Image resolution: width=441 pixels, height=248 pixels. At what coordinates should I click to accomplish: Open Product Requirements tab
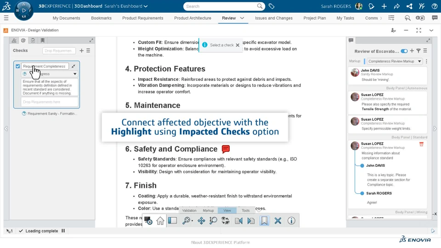(142, 18)
